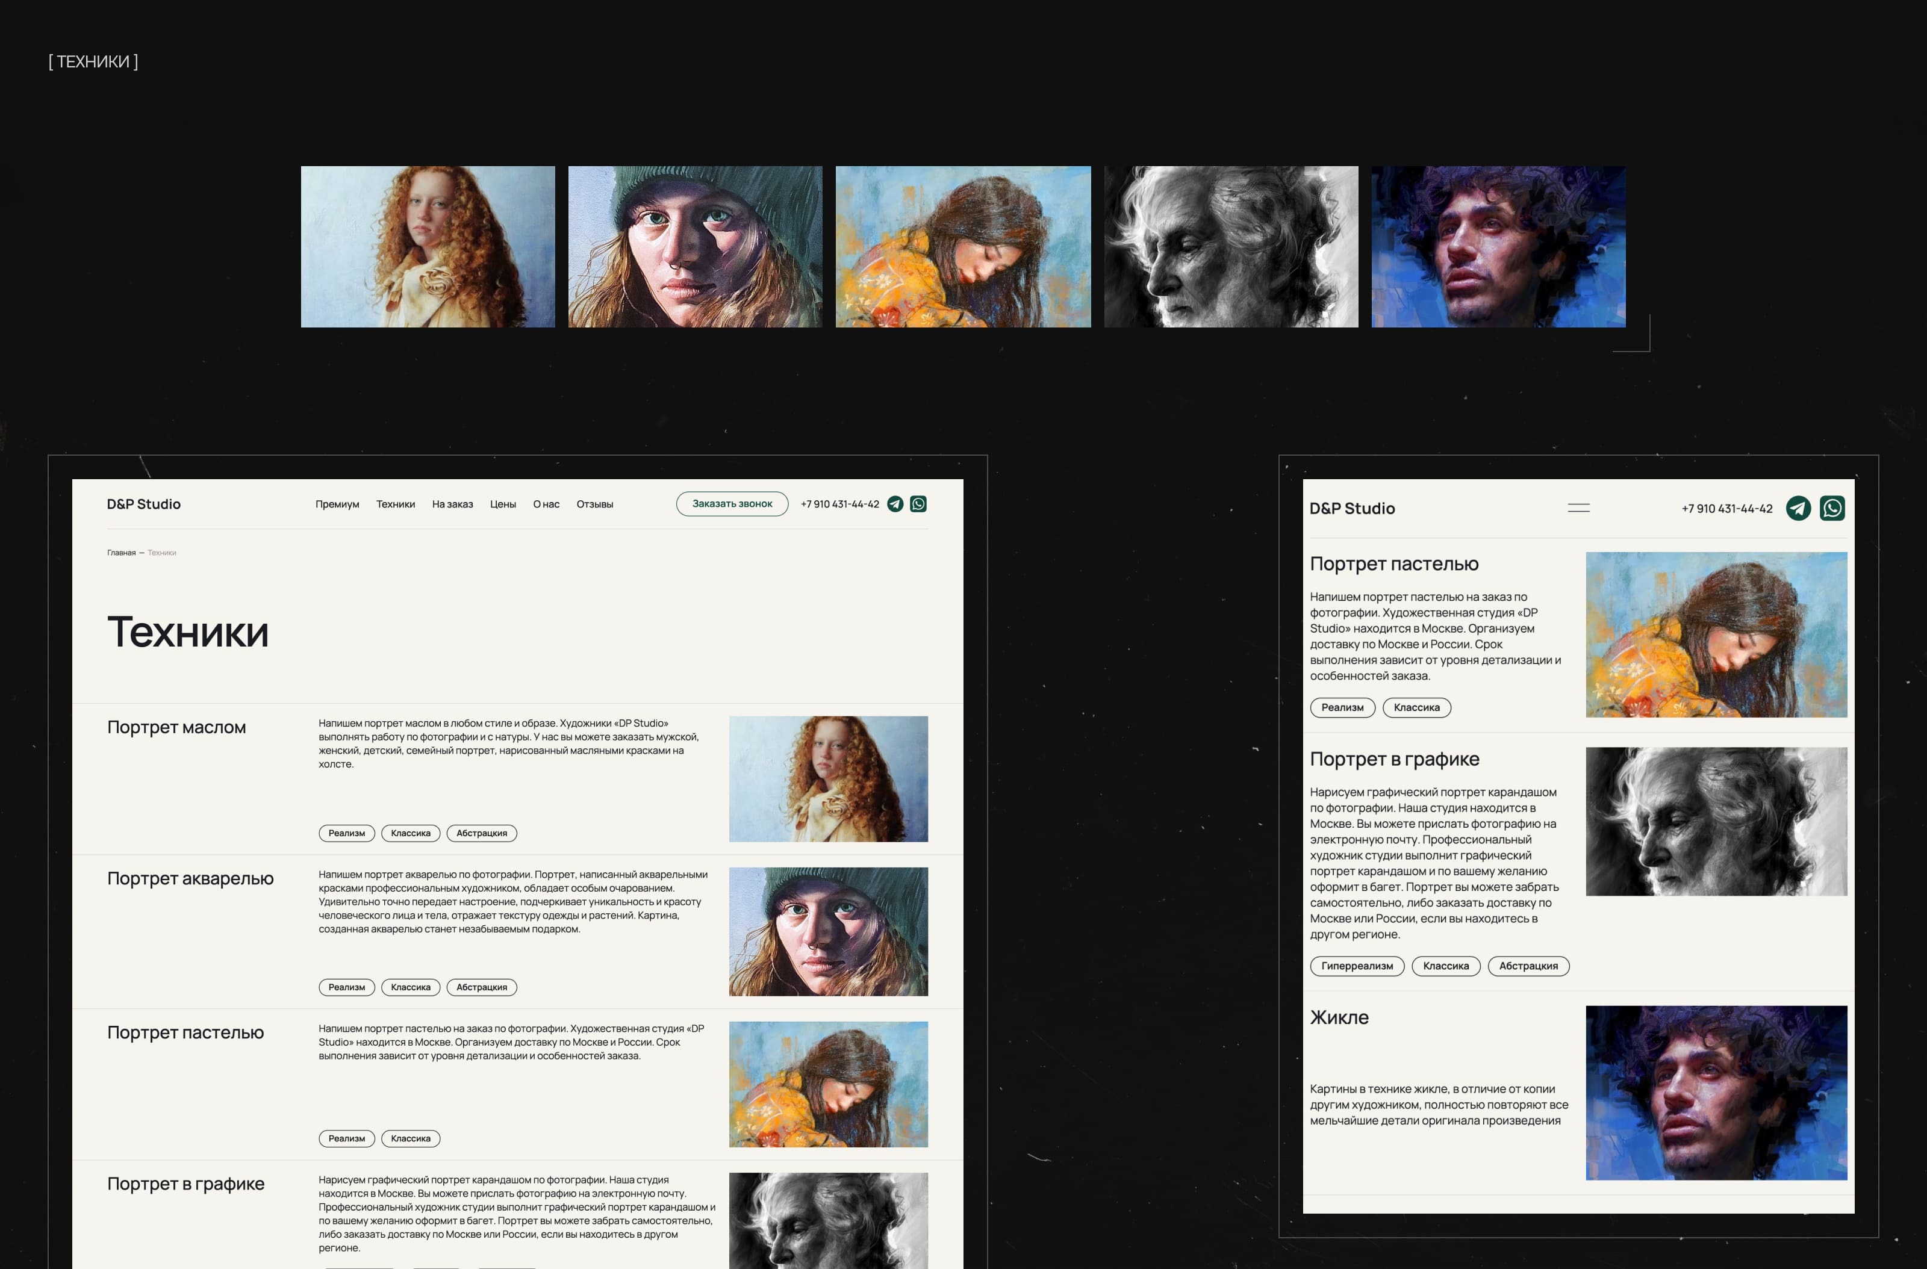Click the На заказ nav link
Image resolution: width=1927 pixels, height=1269 pixels.
click(x=452, y=504)
